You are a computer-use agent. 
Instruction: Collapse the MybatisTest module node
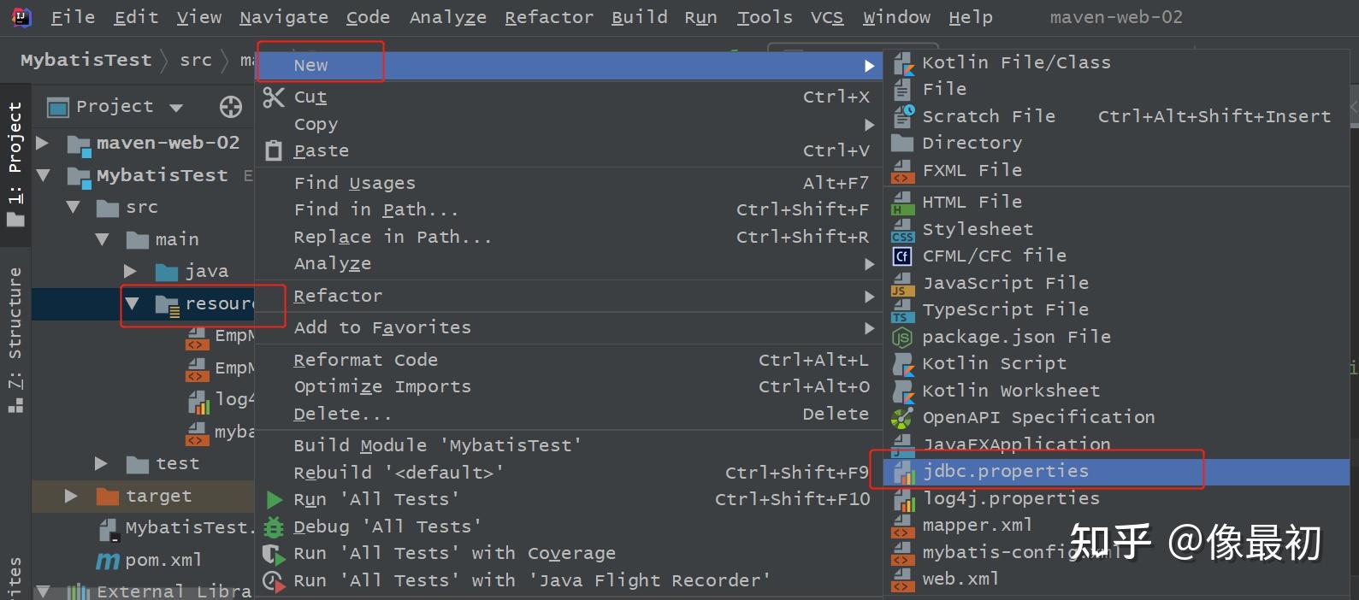44,175
